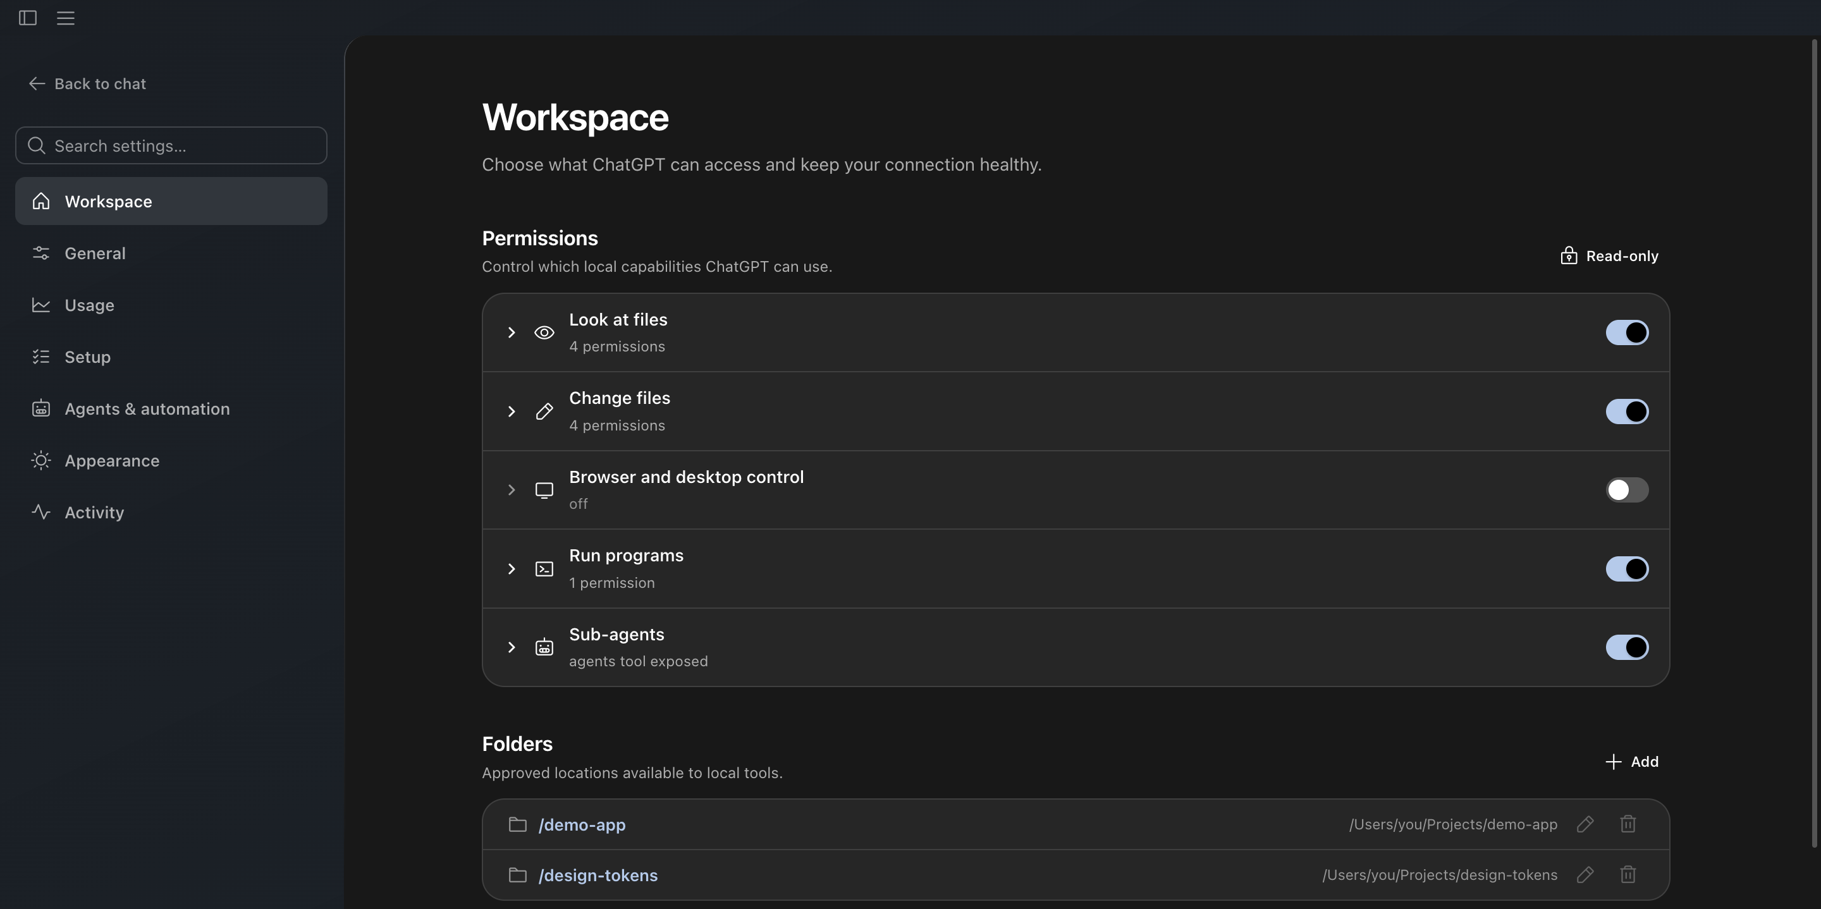Viewport: 1821px width, 909px height.
Task: Click the Read-only button
Action: 1609,256
